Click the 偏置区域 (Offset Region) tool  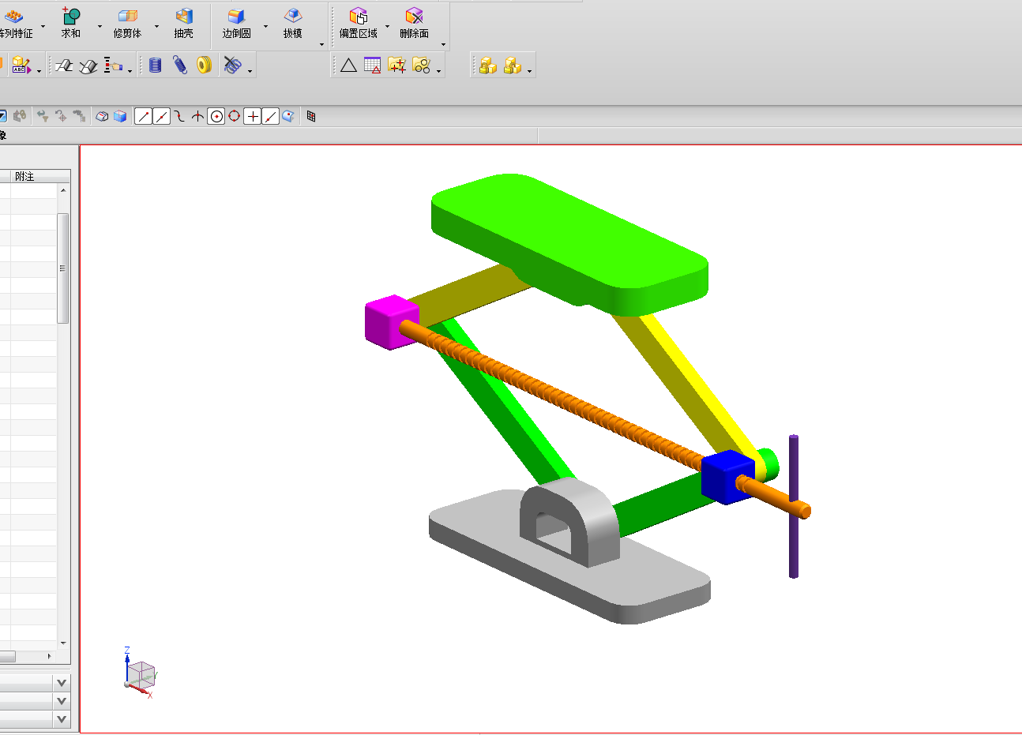click(x=358, y=17)
